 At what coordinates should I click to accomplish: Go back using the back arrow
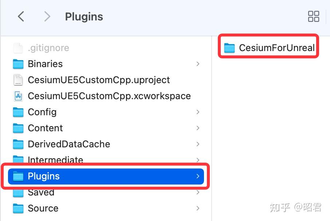pos(21,16)
